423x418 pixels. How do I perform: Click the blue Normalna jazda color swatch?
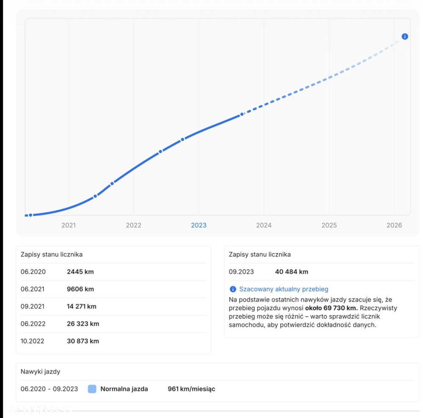(x=92, y=389)
